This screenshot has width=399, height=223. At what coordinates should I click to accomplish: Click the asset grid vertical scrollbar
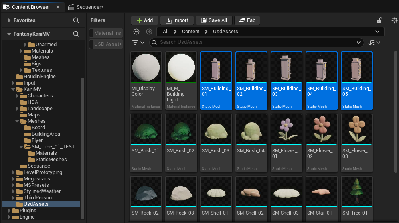[395, 112]
